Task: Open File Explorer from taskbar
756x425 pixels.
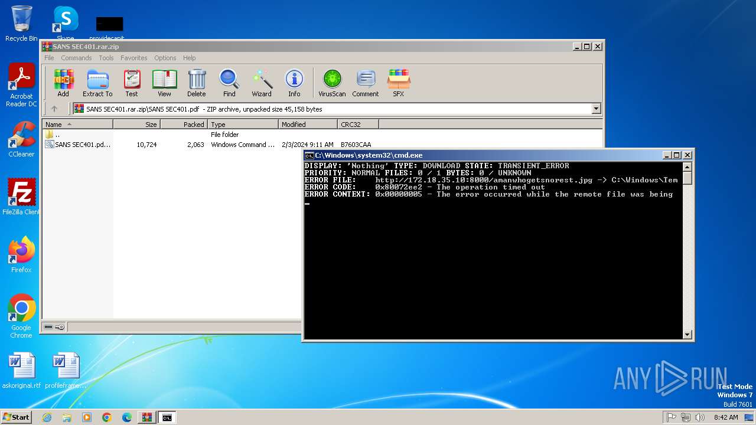Action: pyautogui.click(x=67, y=417)
